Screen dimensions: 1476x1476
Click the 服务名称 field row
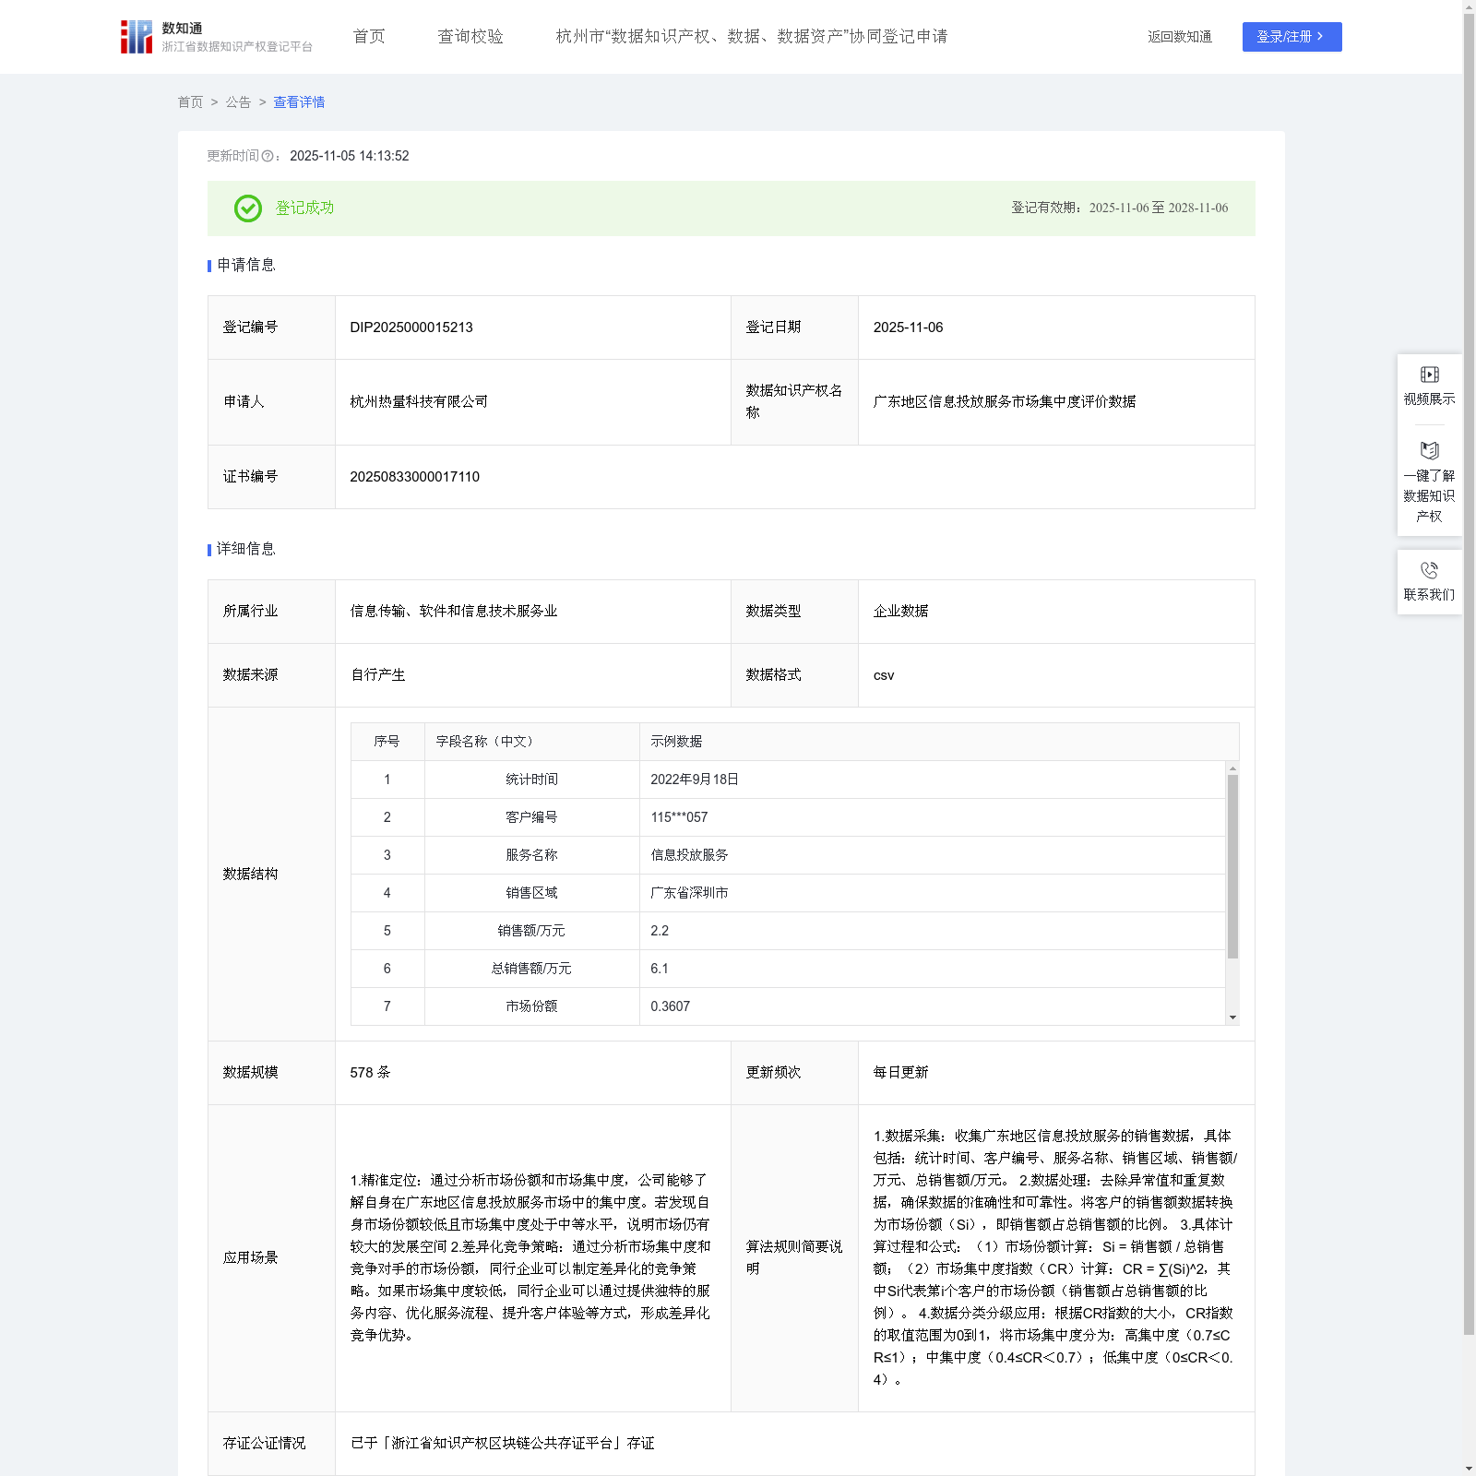point(789,855)
